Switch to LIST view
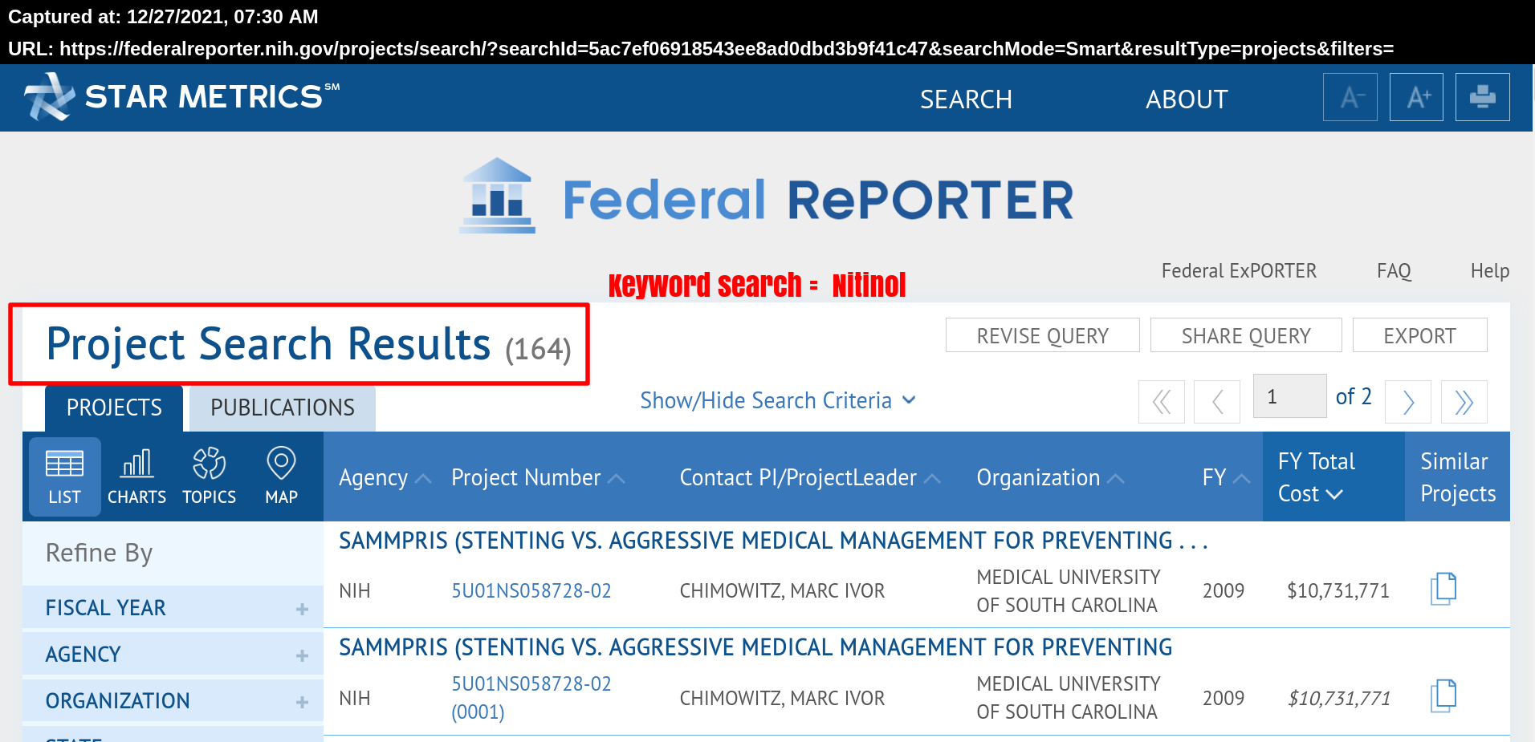 (x=65, y=476)
